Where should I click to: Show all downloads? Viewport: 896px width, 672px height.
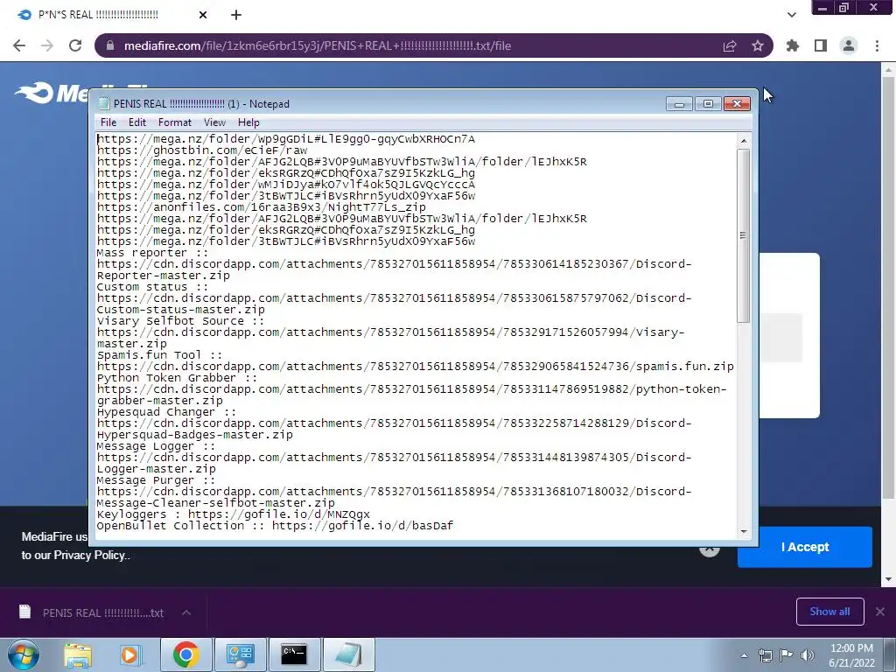(829, 612)
